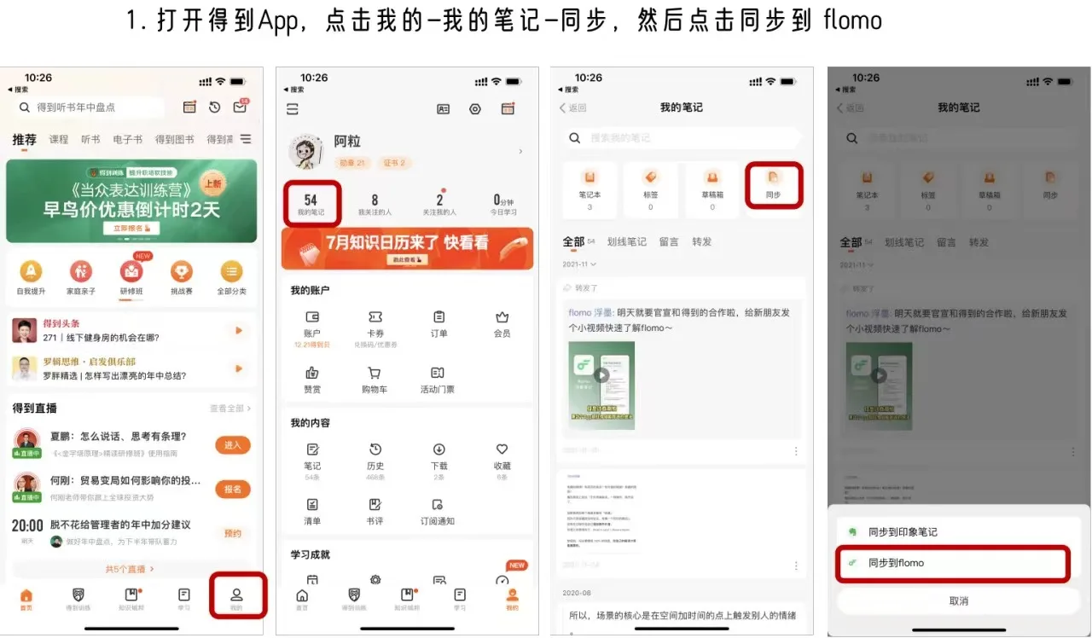Viewport: 1092px width, 638px height.
Task: Tap the red-boxed 同步 sync icon
Action: pos(774,183)
